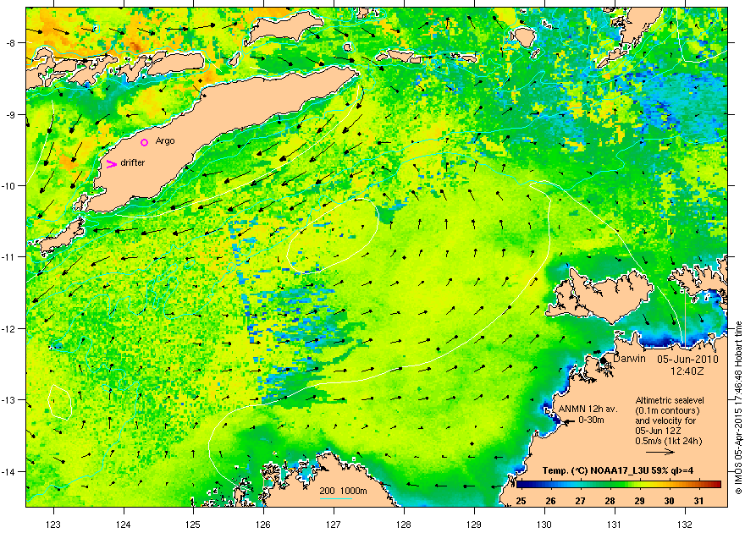Screen dimensions: 745x533
Task: Click the latitude axis label "-10"
Action: [x=9, y=185]
